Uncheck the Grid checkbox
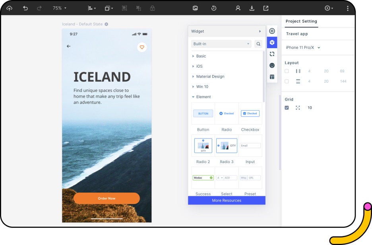 click(287, 108)
